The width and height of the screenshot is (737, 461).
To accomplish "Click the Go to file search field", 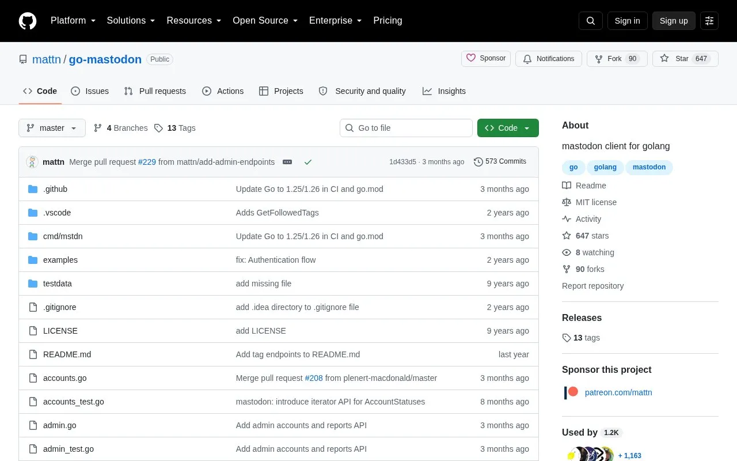I will [406, 128].
